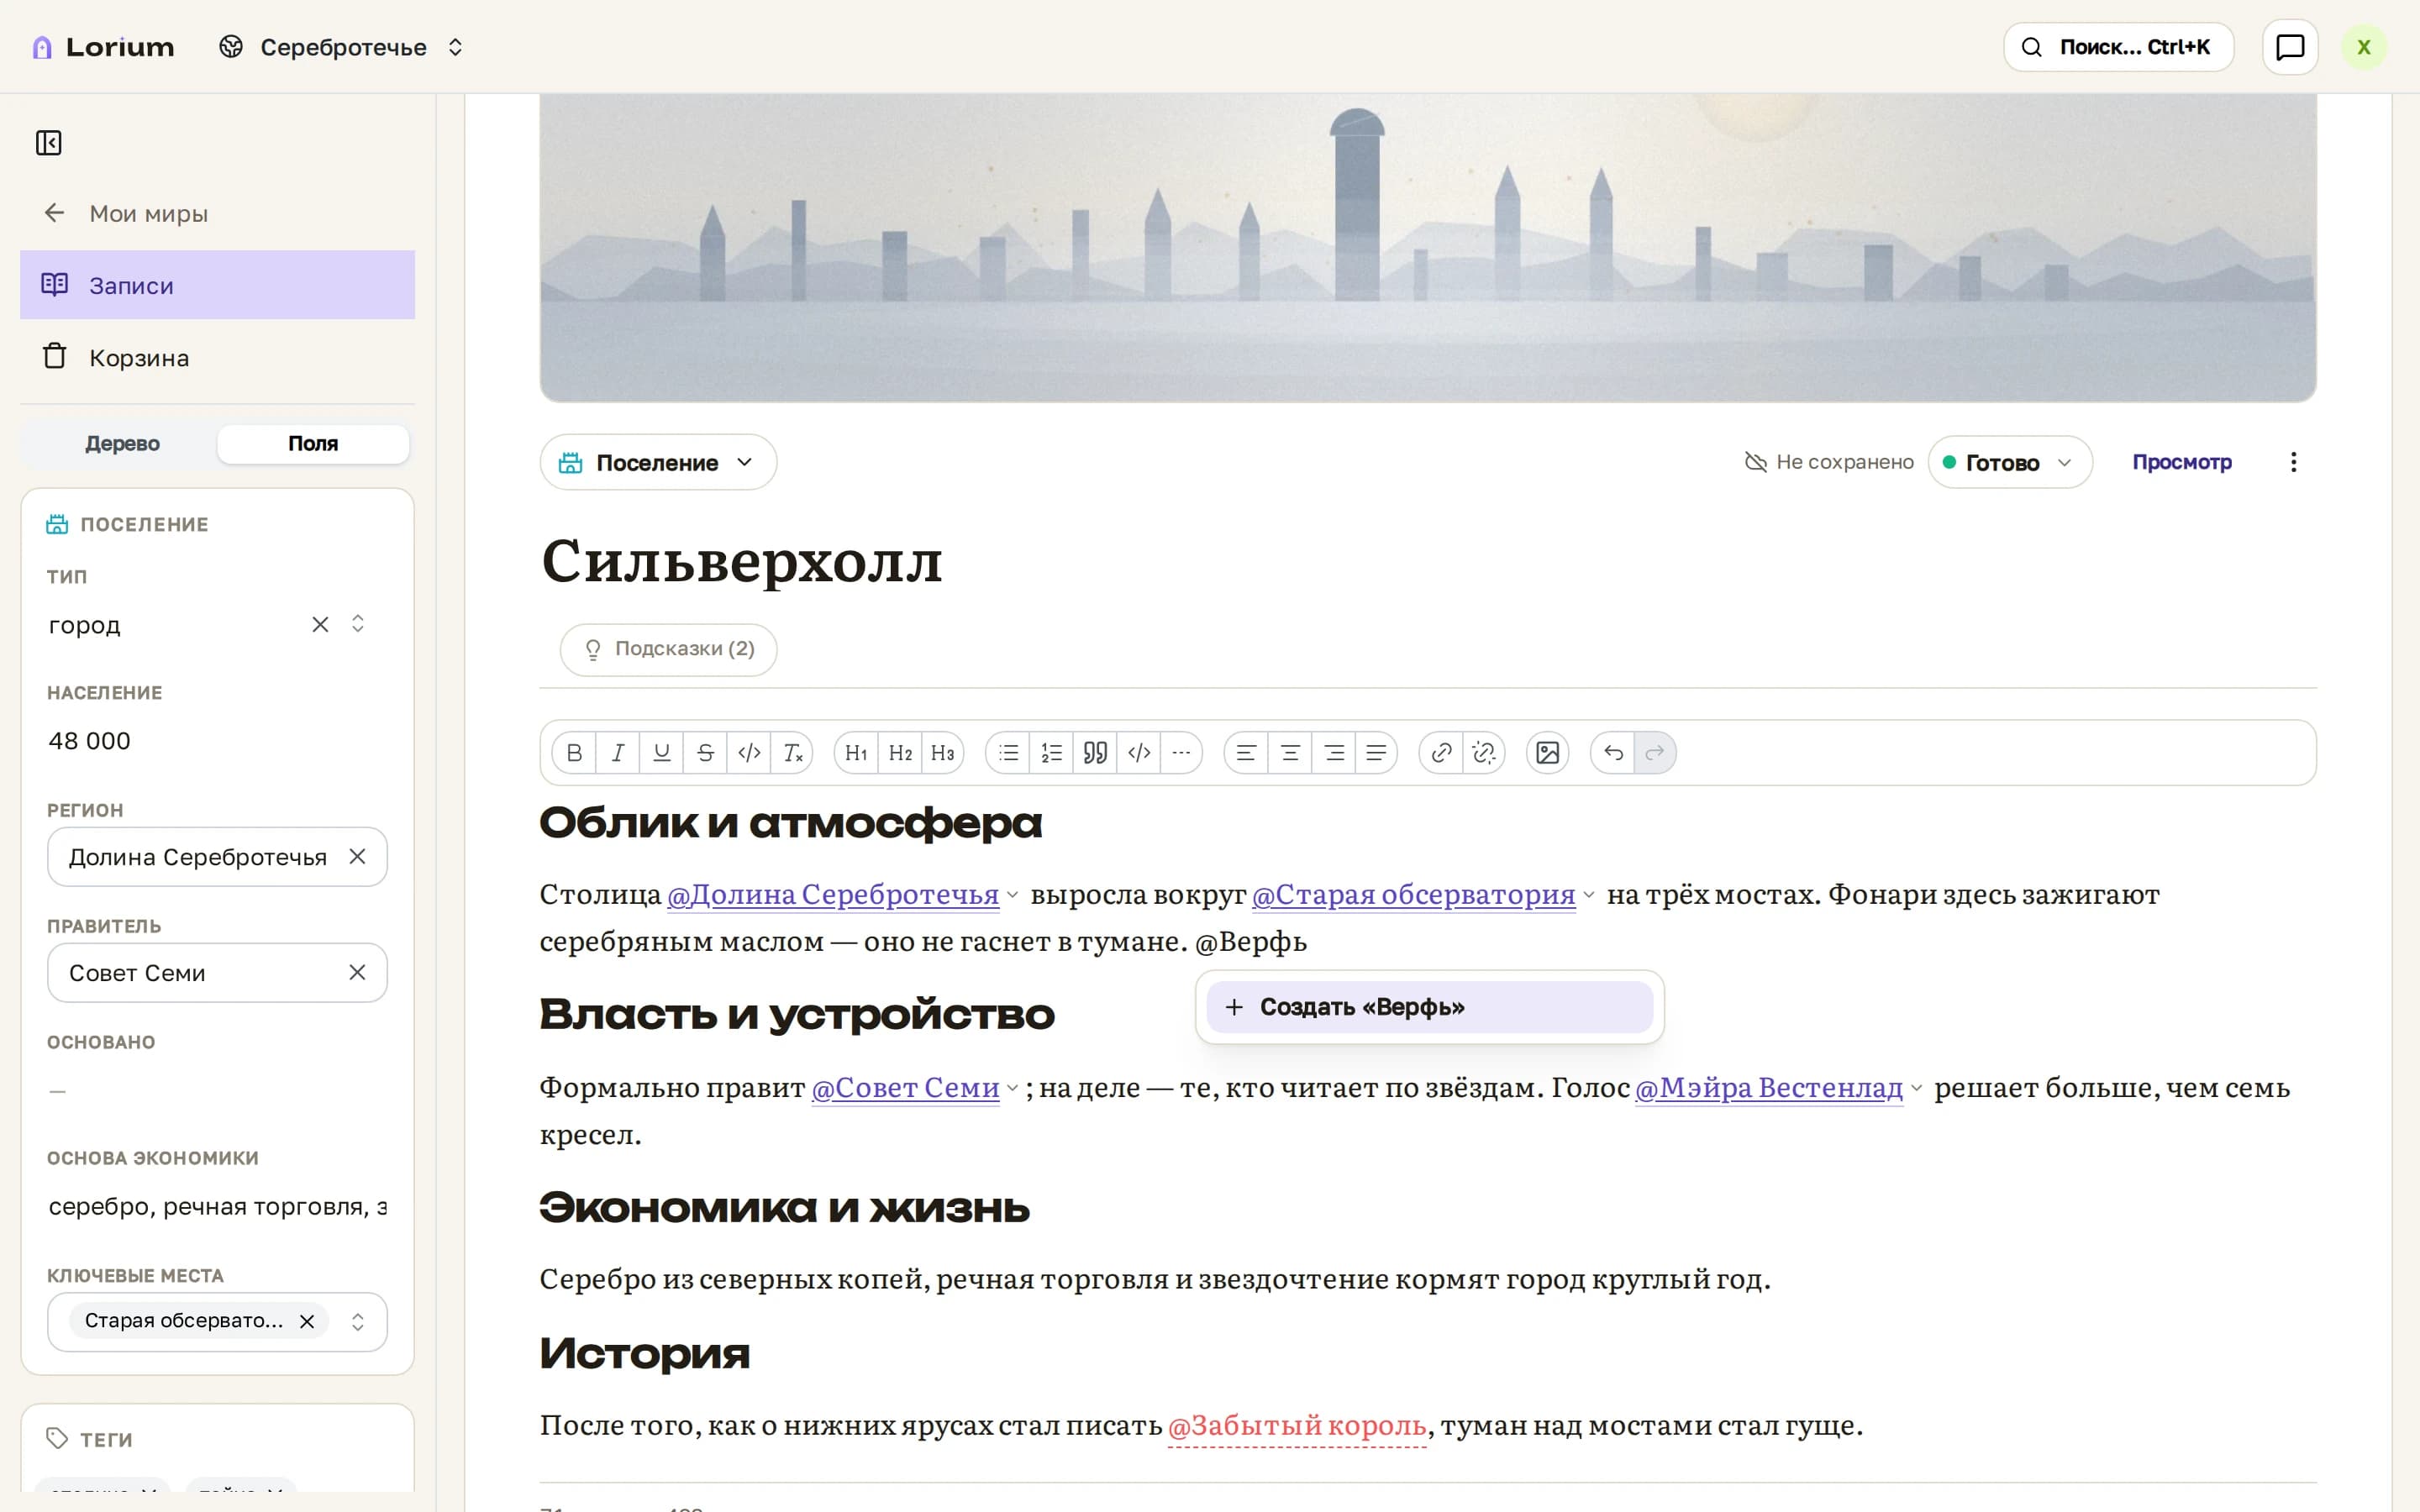Open the Готово status dropdown

coord(2010,462)
